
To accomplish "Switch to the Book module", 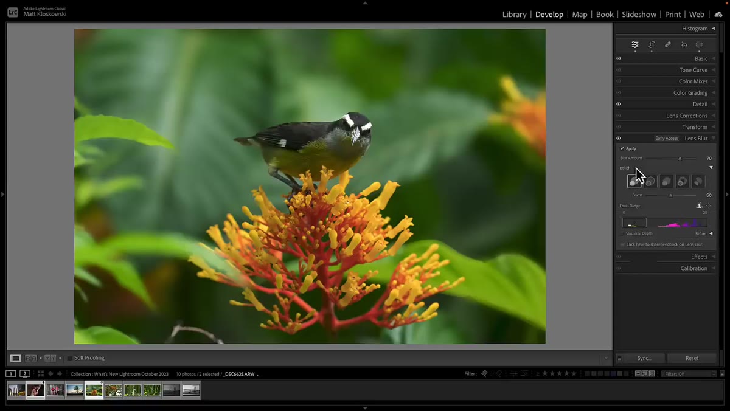I will (605, 15).
